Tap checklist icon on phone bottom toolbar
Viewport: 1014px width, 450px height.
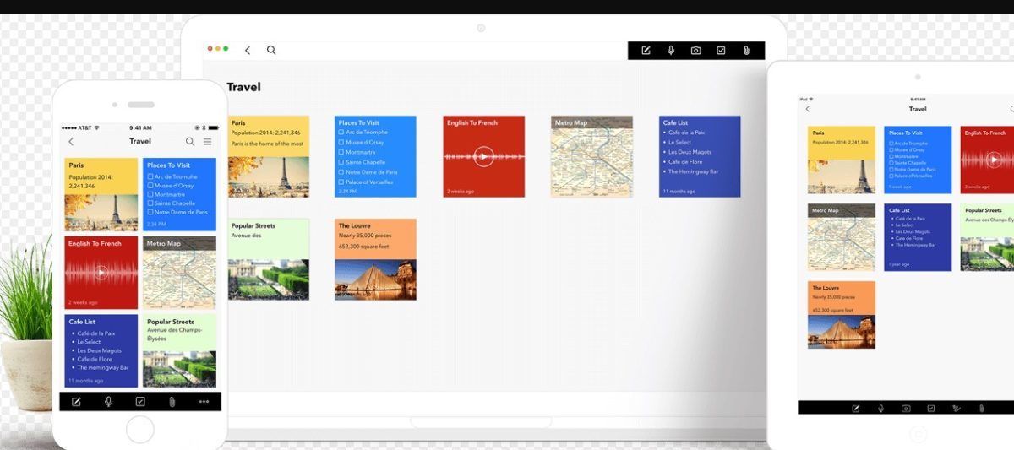pos(140,402)
